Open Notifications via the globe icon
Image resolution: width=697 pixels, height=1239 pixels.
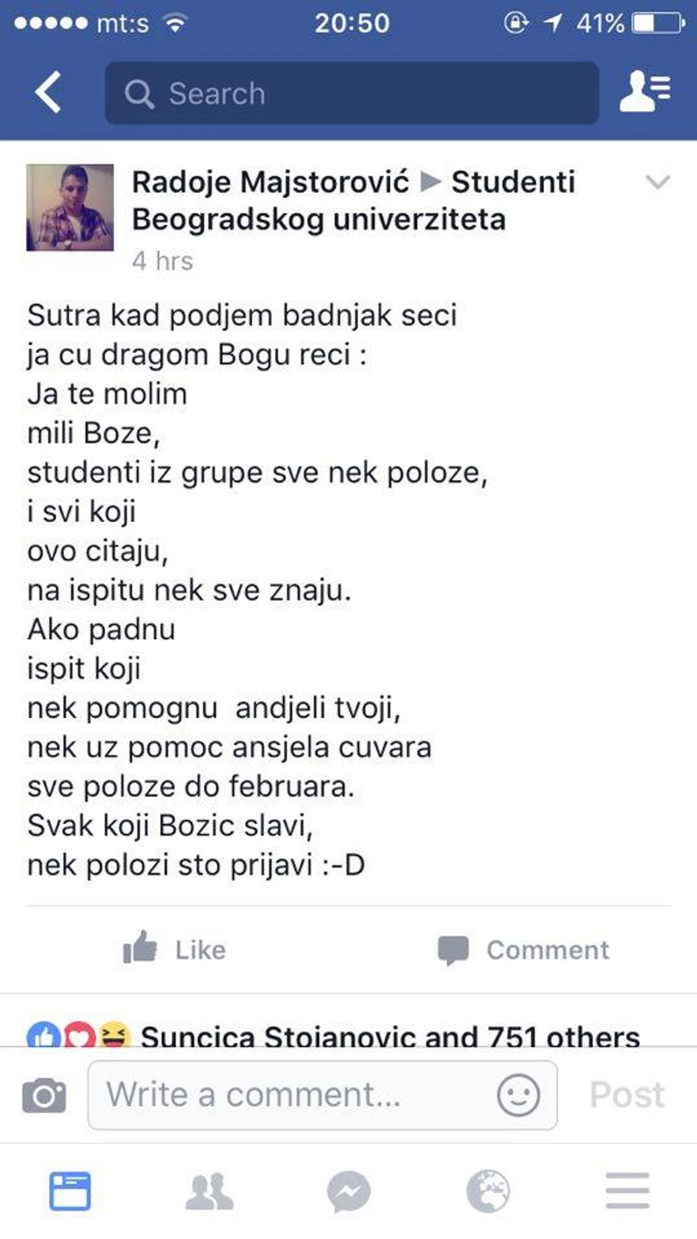click(x=487, y=1189)
